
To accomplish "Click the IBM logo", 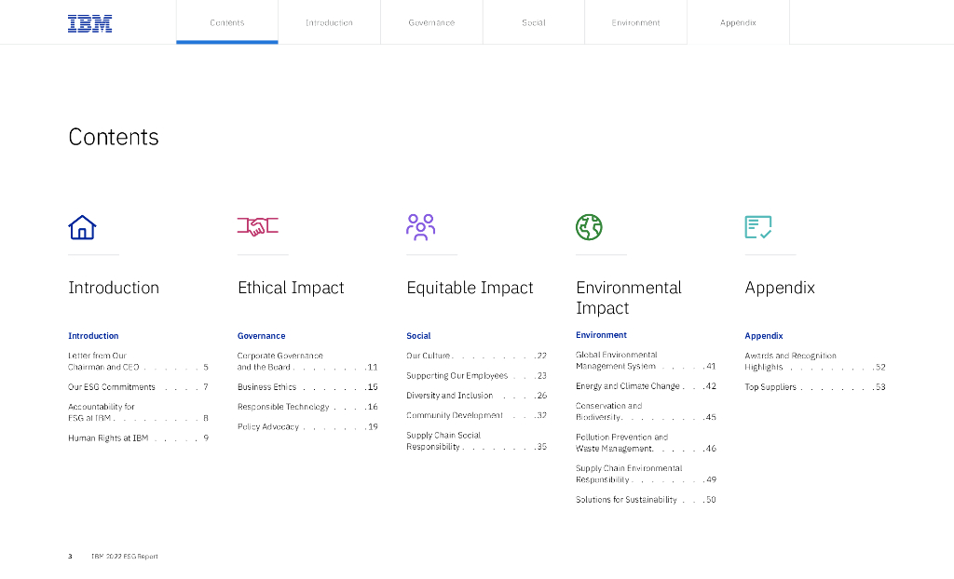I will [89, 23].
